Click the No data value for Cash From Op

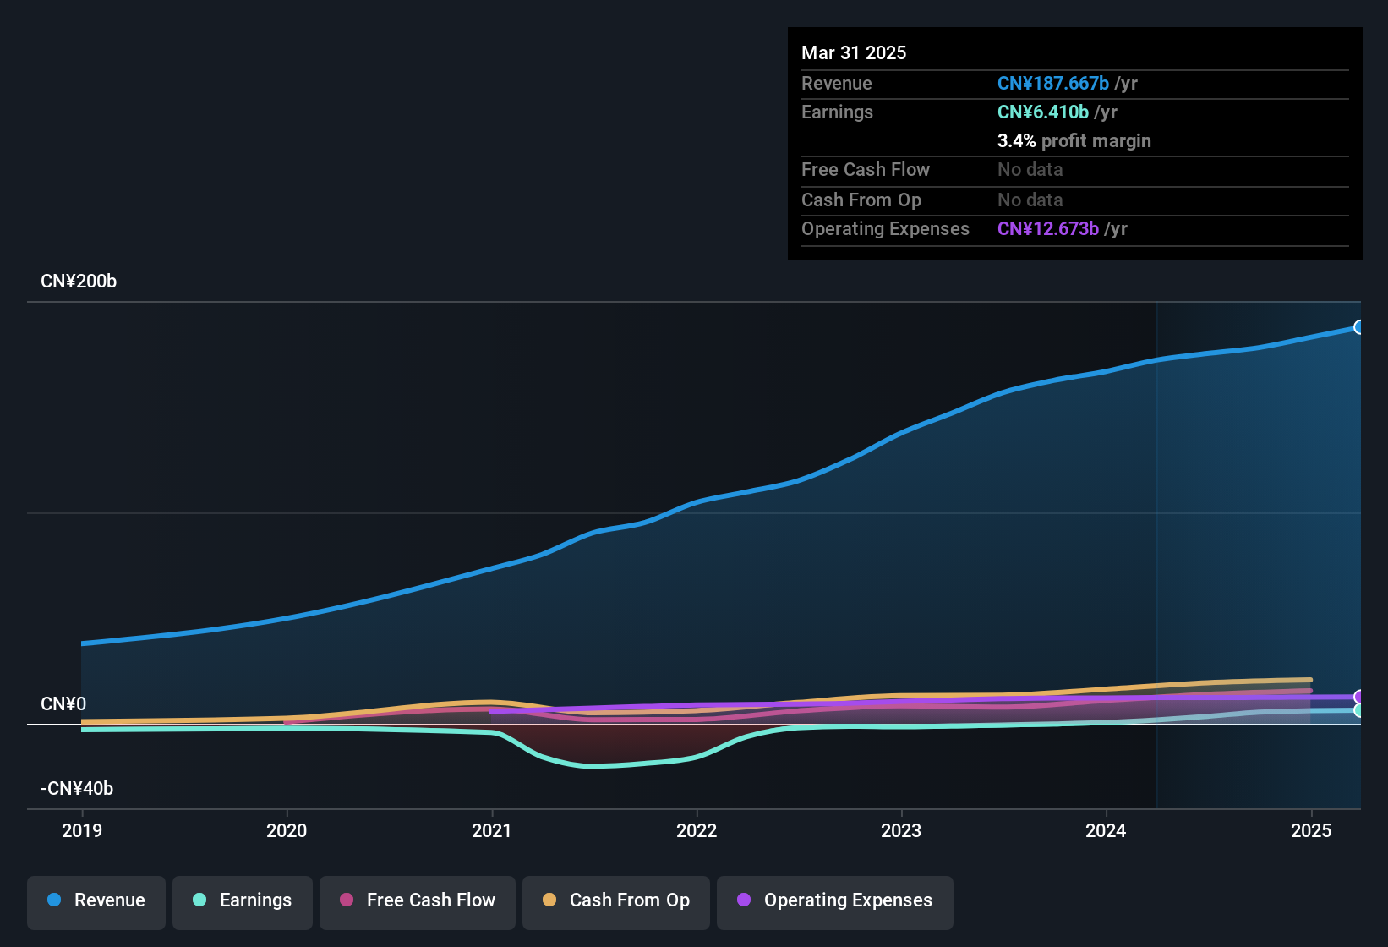(1030, 200)
